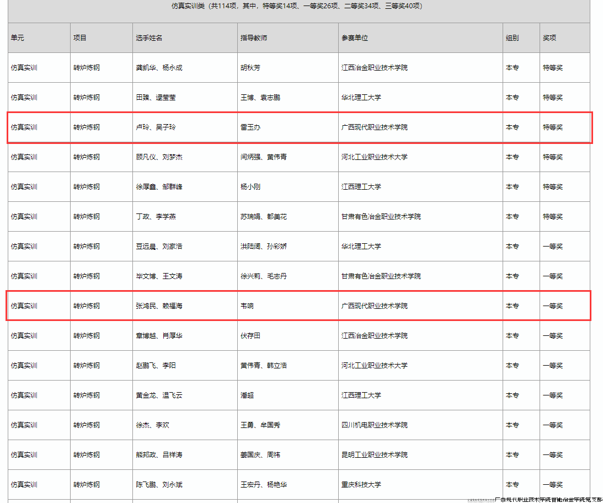Click the 项目 column header
The image size is (603, 503).
pos(80,38)
